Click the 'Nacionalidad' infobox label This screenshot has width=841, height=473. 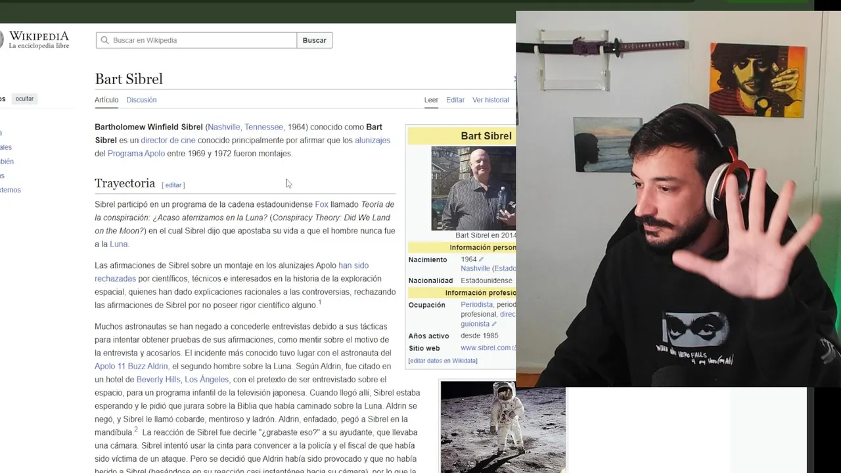(431, 281)
